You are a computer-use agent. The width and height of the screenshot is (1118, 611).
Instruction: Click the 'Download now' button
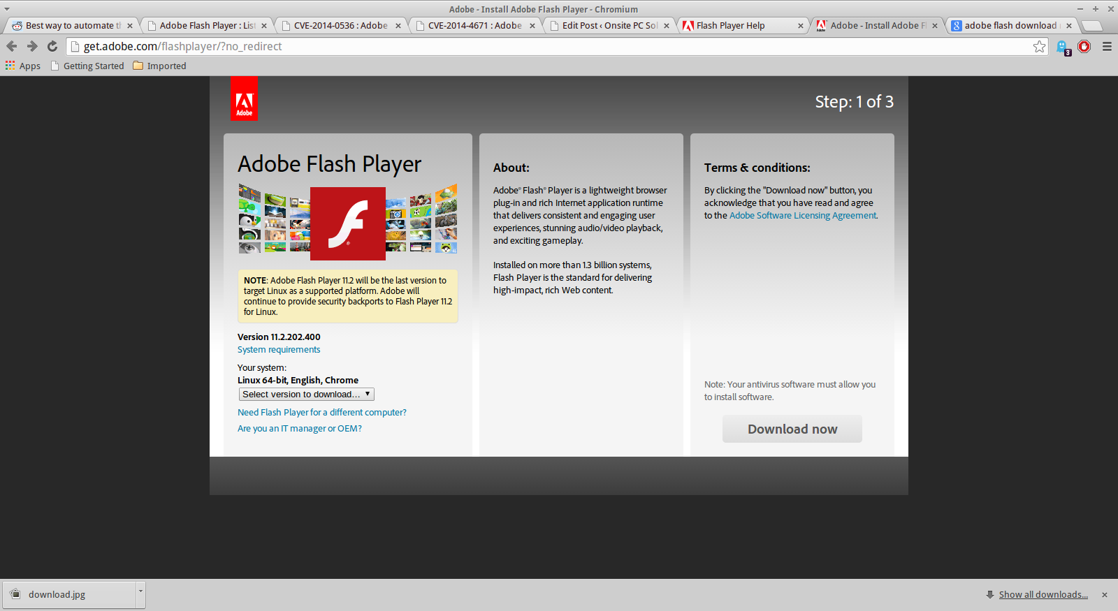pos(792,429)
